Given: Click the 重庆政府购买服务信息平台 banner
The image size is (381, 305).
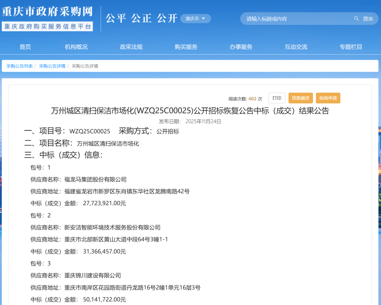Looking at the screenshot, I should 47,26.
